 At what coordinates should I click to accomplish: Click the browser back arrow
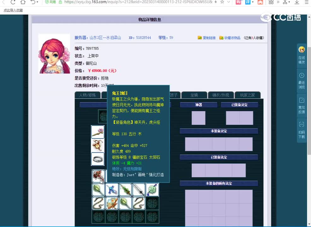pyautogui.click(x=3, y=2)
